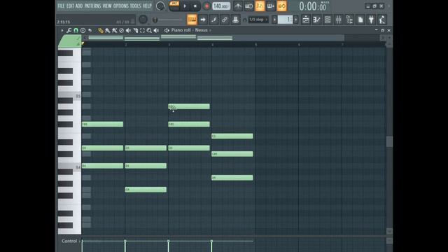Open the 1/3 step snap selector

point(258,20)
